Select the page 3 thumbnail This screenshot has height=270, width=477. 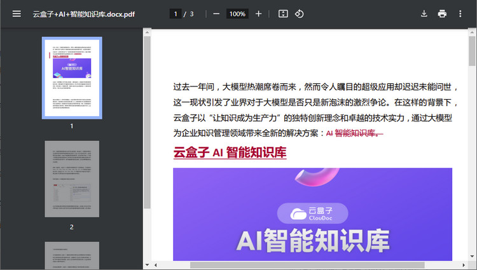tap(72, 255)
